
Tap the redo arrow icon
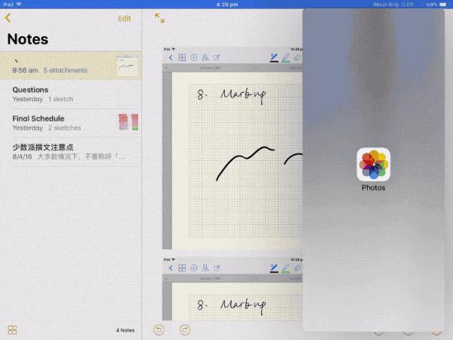[185, 330]
